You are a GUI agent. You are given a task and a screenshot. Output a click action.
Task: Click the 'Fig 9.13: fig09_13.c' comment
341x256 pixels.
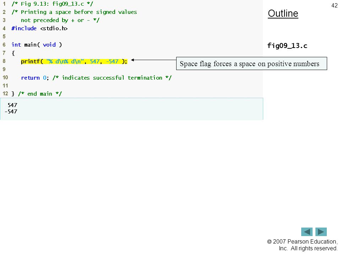click(x=52, y=4)
